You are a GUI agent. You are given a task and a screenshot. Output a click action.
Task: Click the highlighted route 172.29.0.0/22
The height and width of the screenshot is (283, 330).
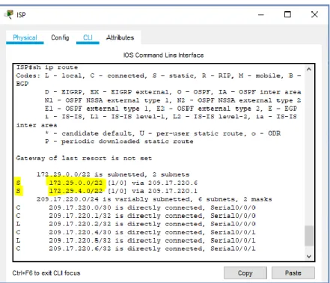[76, 183]
